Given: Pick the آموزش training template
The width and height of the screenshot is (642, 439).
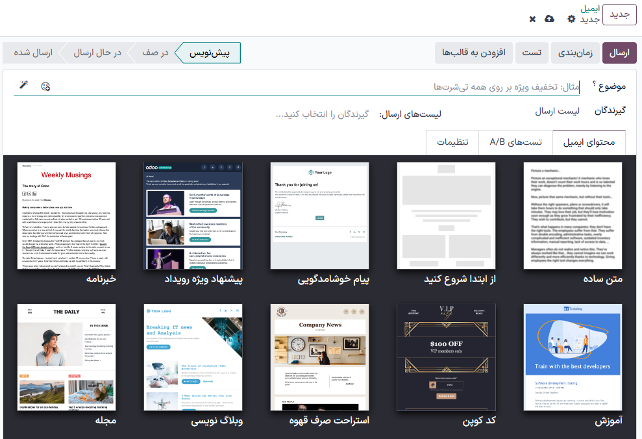Looking at the screenshot, I should click(573, 357).
